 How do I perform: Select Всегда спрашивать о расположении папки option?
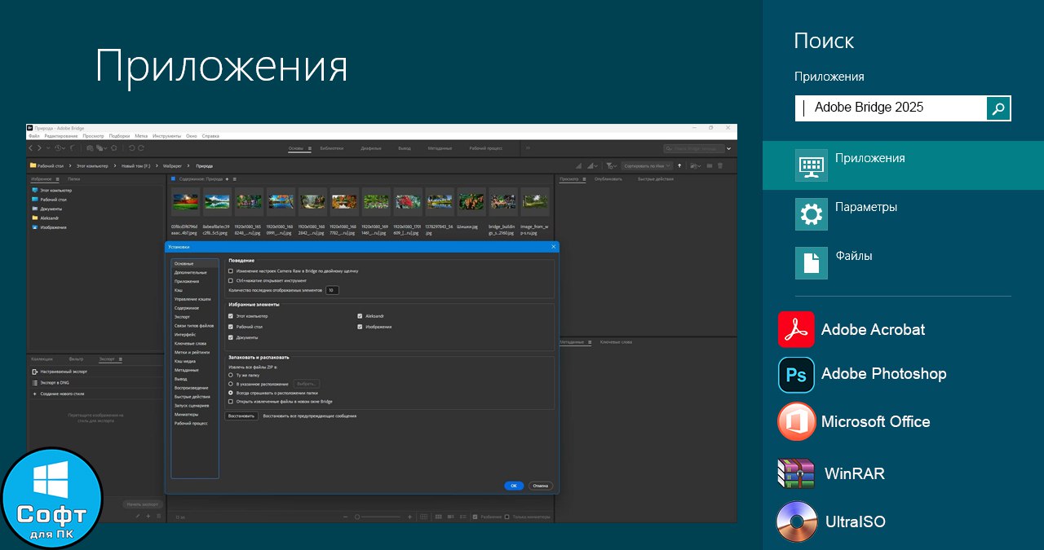click(231, 393)
